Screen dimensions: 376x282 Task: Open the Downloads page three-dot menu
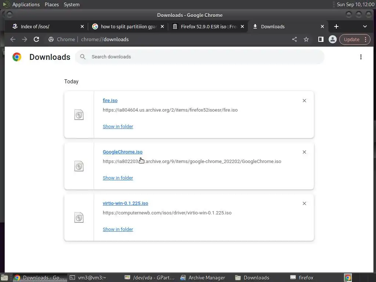[361, 57]
